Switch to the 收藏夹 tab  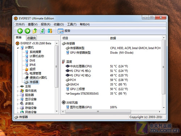click(x=31, y=38)
